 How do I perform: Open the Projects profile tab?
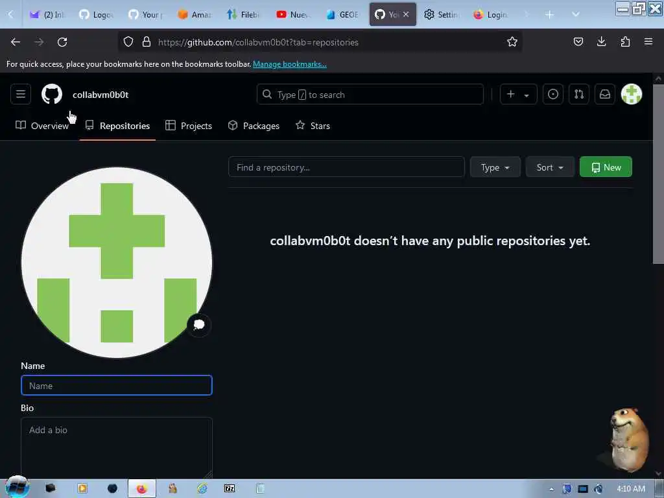[189, 126]
